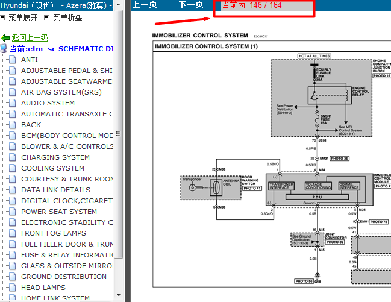Click the 菜单展开 expand-menu icon

pos(2,17)
